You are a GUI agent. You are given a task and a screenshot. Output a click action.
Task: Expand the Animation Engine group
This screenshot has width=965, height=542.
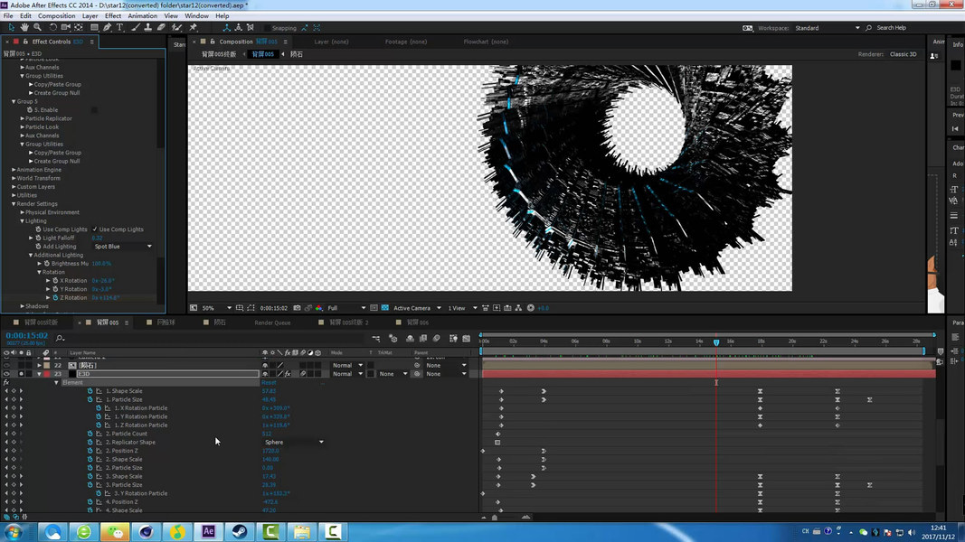(x=14, y=170)
